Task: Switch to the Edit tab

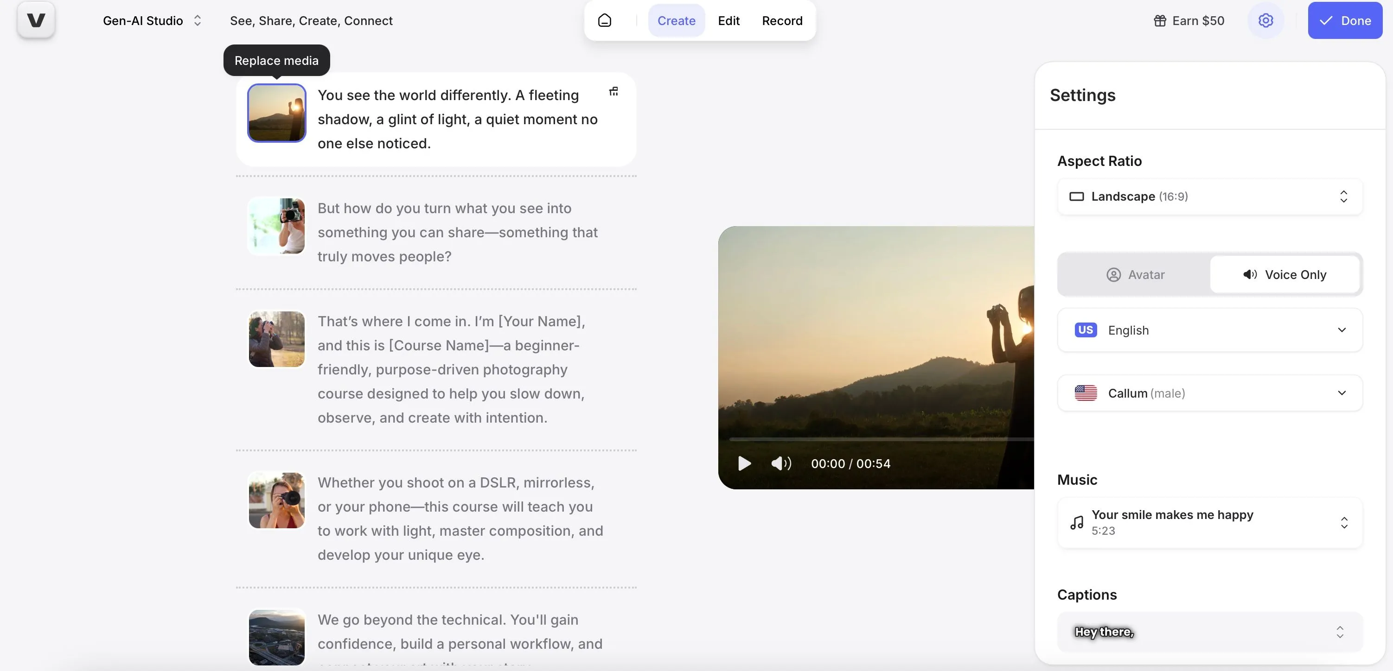Action: click(728, 20)
